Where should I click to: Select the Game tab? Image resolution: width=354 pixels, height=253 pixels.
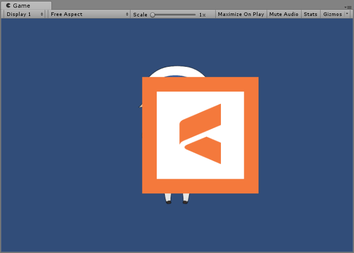[26, 6]
